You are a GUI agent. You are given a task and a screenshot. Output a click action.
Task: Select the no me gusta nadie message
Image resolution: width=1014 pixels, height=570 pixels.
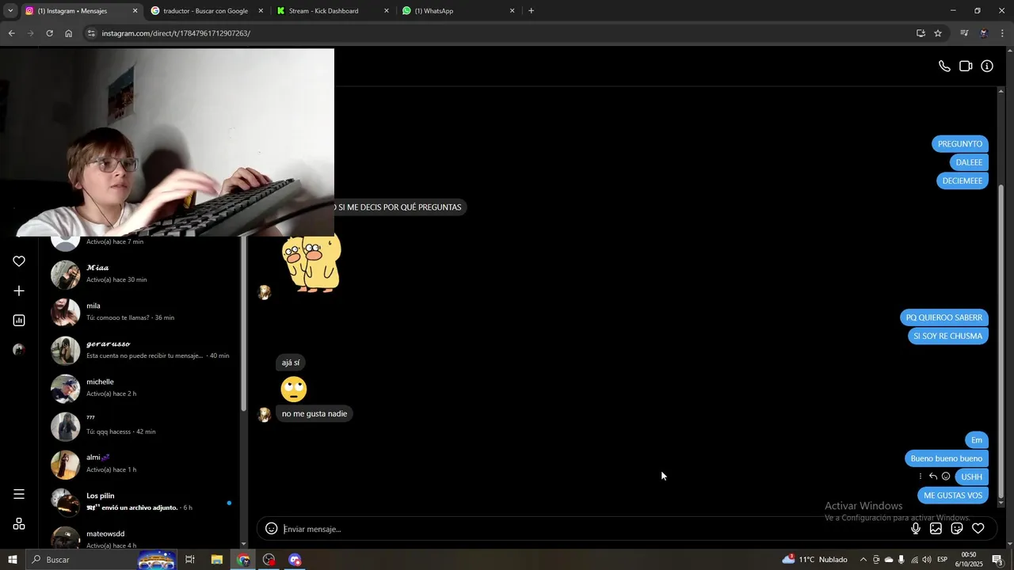click(314, 414)
